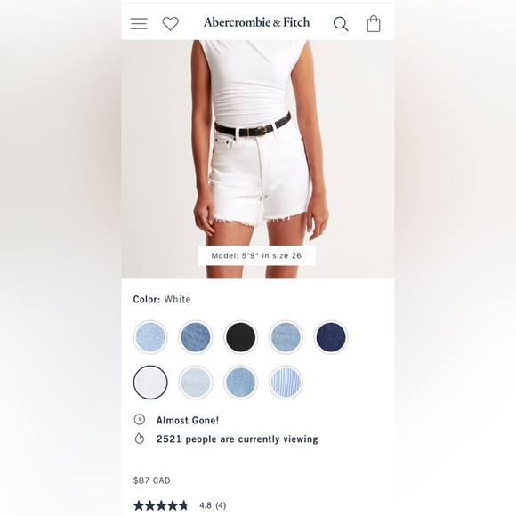Click the Abercrombie & Fitch logo
The height and width of the screenshot is (516, 516).
(257, 22)
